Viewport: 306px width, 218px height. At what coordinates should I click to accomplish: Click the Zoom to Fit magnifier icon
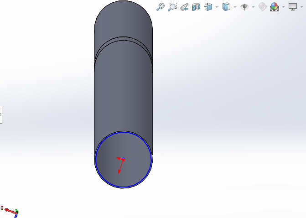tap(161, 7)
